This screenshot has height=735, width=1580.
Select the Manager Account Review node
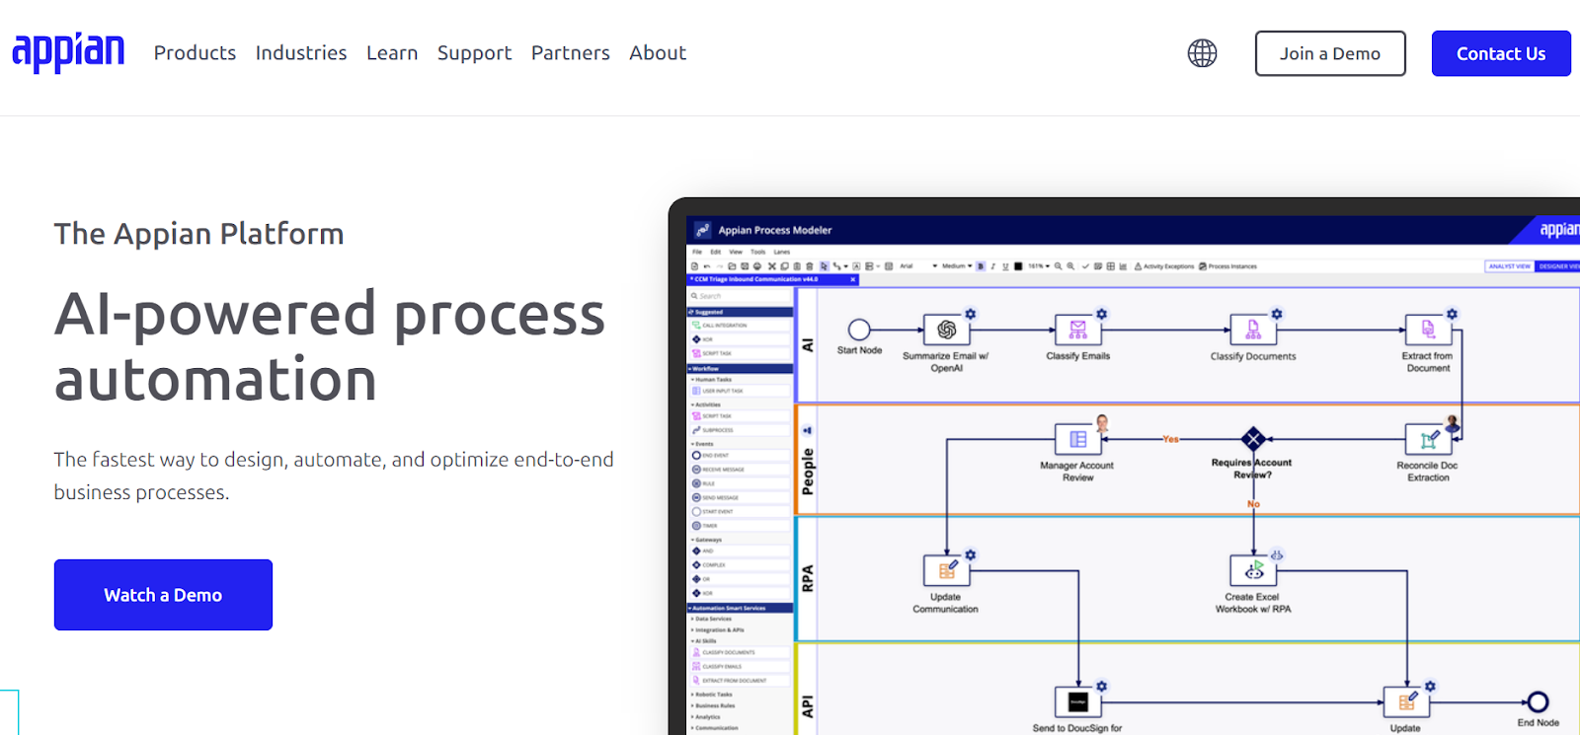pyautogui.click(x=1077, y=439)
